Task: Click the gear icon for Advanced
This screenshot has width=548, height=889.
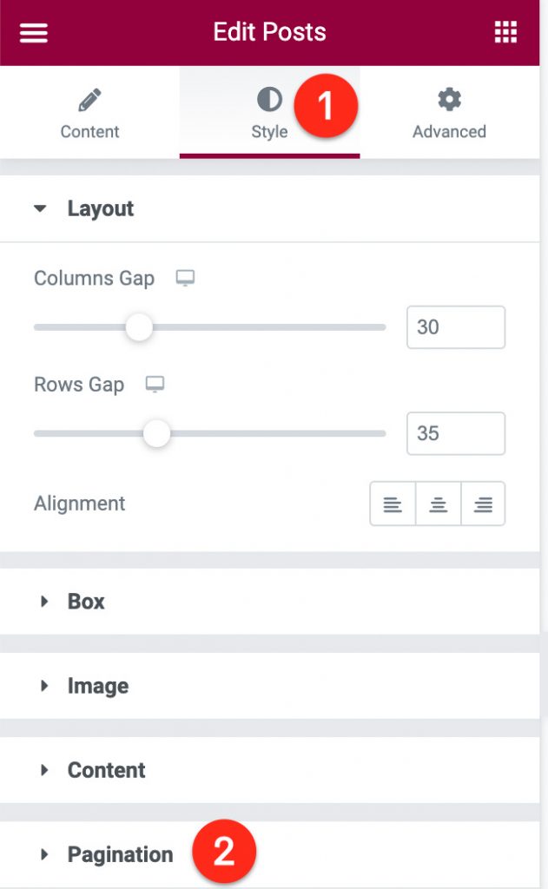Action: (x=449, y=100)
